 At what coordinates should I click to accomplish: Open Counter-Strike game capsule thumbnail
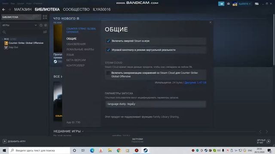pyautogui.click(x=58, y=102)
